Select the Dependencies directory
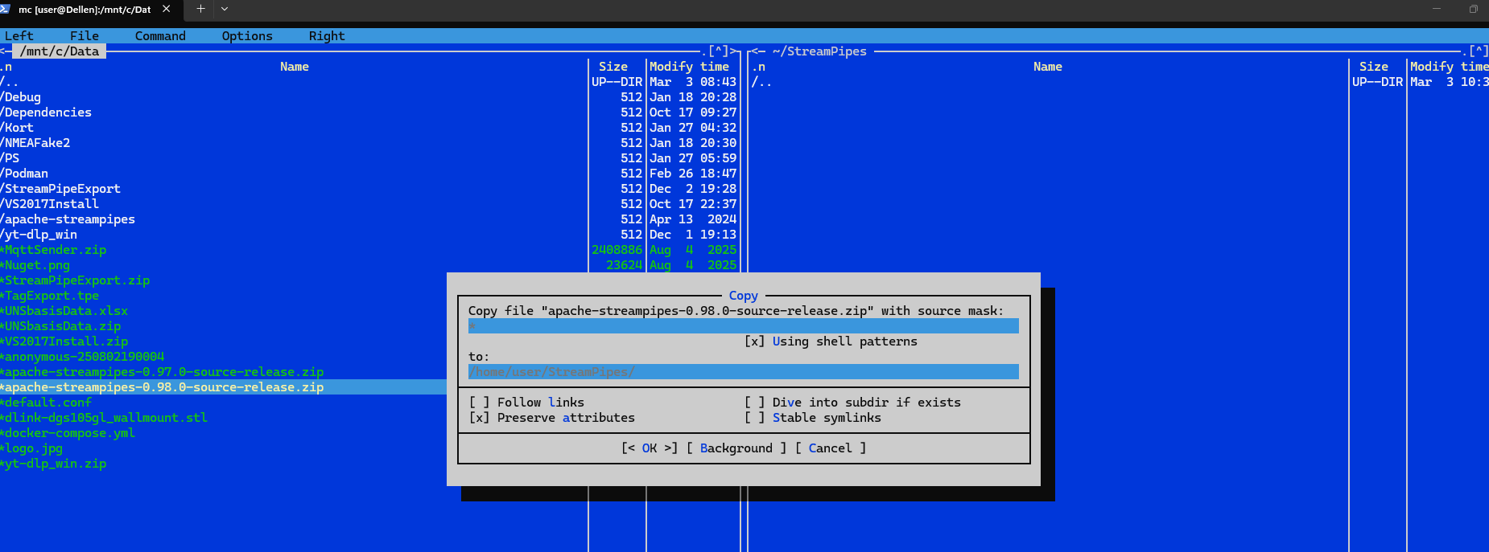The image size is (1489, 552). [x=48, y=112]
